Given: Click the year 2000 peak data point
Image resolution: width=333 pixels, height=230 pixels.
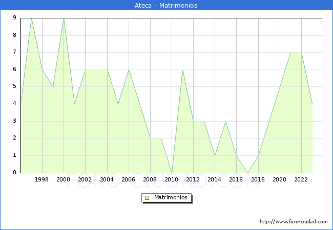Looking at the screenshot, I should click(x=64, y=19).
